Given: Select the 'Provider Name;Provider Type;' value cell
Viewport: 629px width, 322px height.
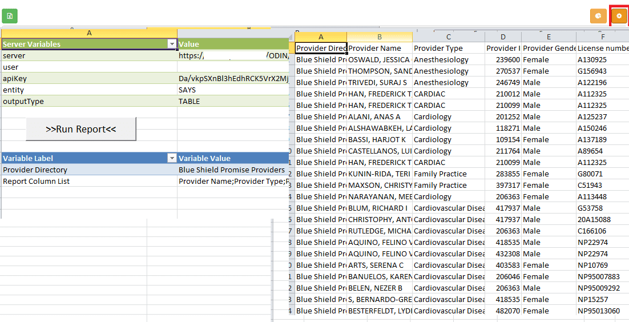Looking at the screenshot, I should [x=233, y=181].
